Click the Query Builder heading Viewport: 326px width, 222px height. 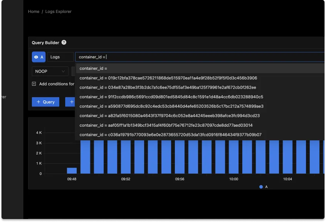click(45, 43)
